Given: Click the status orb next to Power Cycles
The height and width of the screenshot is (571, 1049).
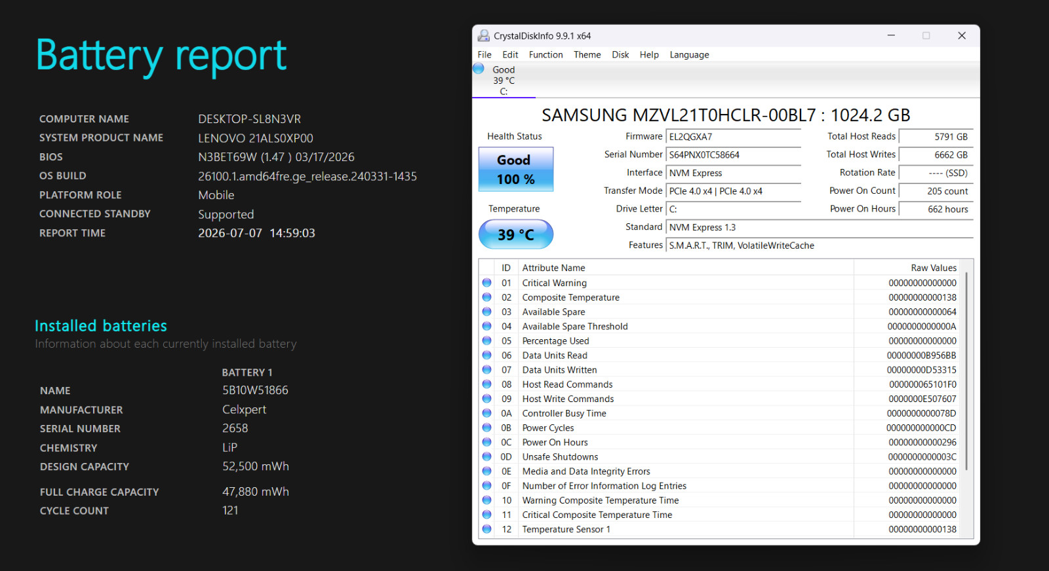Looking at the screenshot, I should (x=487, y=428).
